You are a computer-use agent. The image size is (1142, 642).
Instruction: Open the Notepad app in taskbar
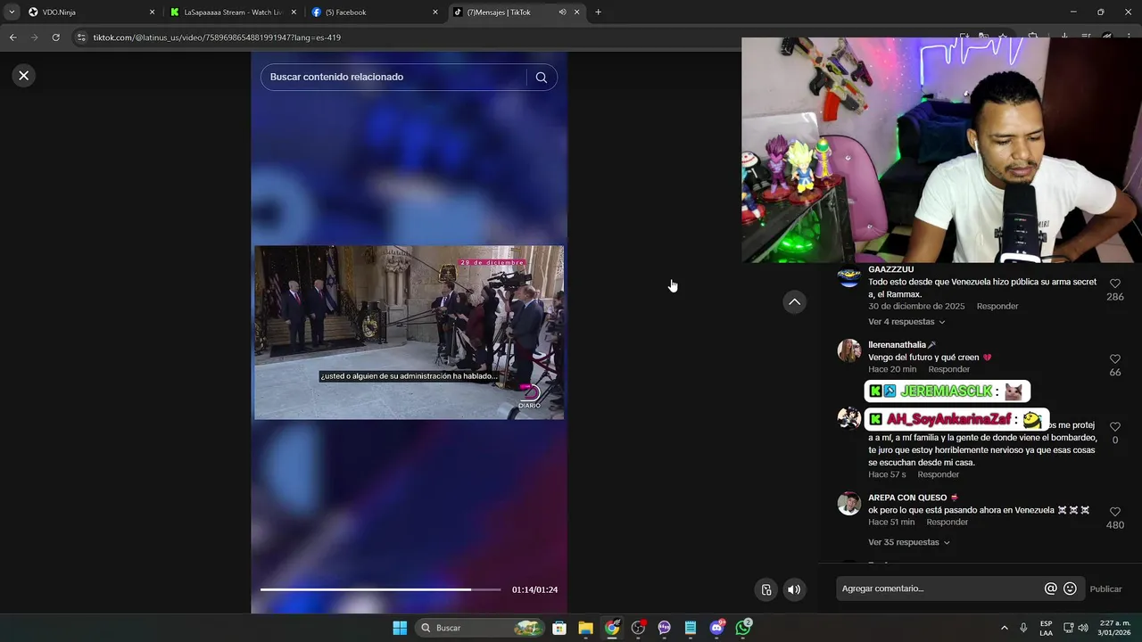[691, 628]
